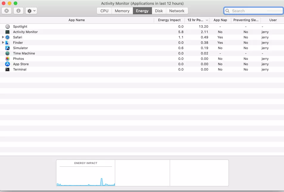The image size is (284, 192).
Task: Switch to the Network tab
Action: (177, 11)
